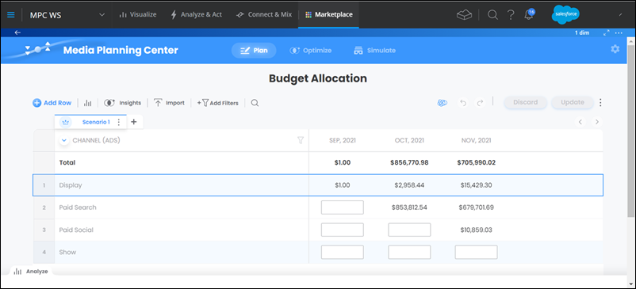
Task: Click the OCT, 2021 column header
Action: (409, 140)
